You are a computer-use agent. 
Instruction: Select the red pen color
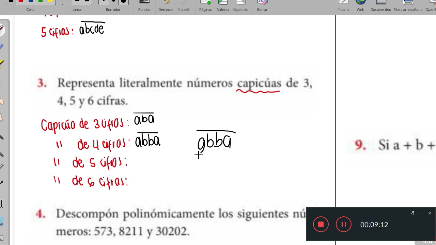[21, 1]
